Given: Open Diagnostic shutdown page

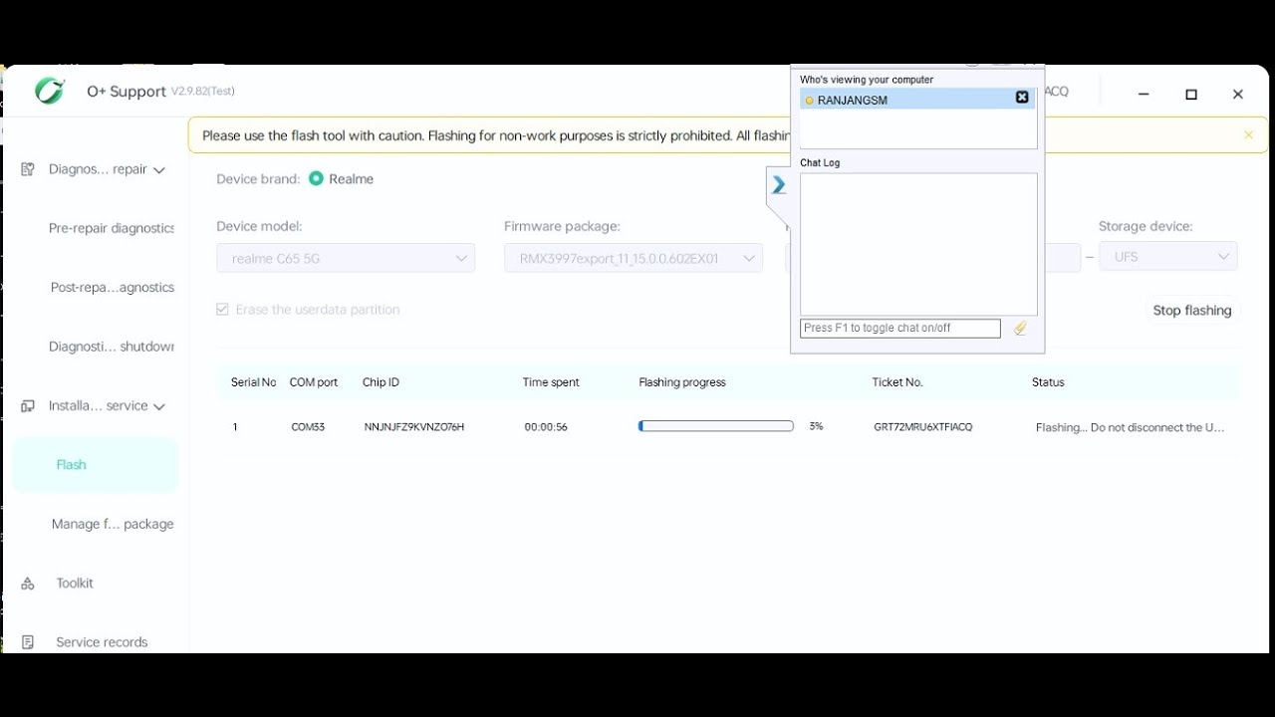Looking at the screenshot, I should tap(112, 347).
